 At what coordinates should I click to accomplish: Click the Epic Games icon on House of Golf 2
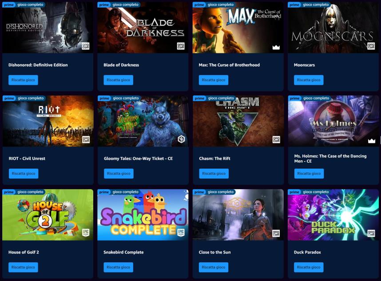86,233
